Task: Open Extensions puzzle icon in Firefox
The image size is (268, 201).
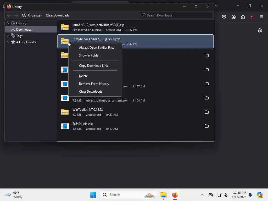Action: coord(243,17)
